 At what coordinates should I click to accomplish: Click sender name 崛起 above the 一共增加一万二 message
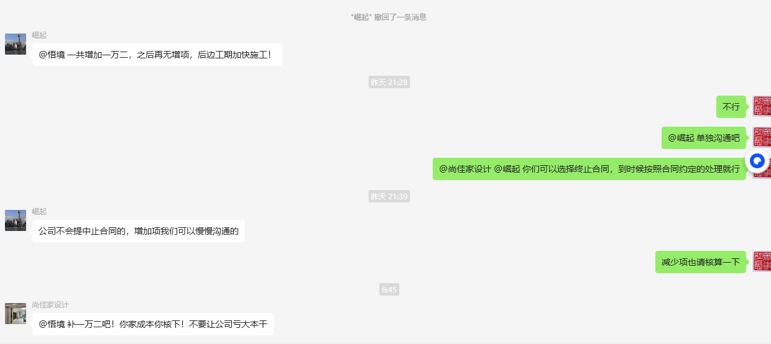[39, 35]
